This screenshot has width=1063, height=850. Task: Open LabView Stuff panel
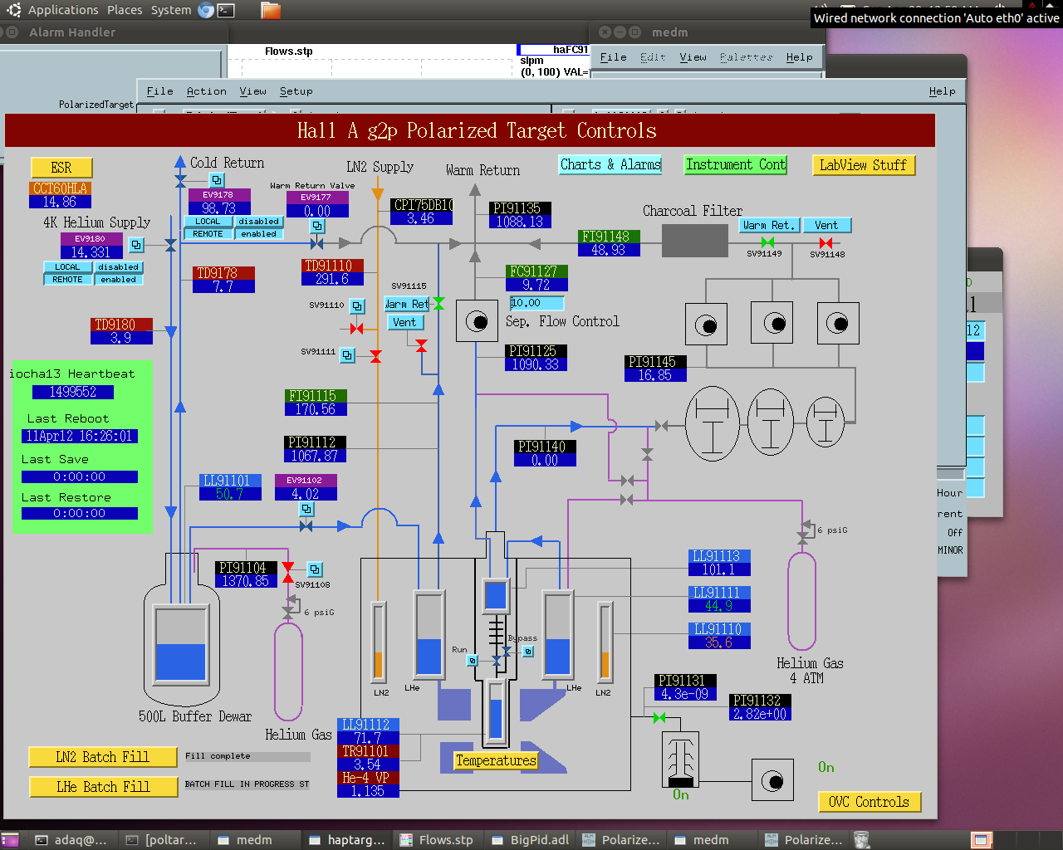[x=863, y=165]
